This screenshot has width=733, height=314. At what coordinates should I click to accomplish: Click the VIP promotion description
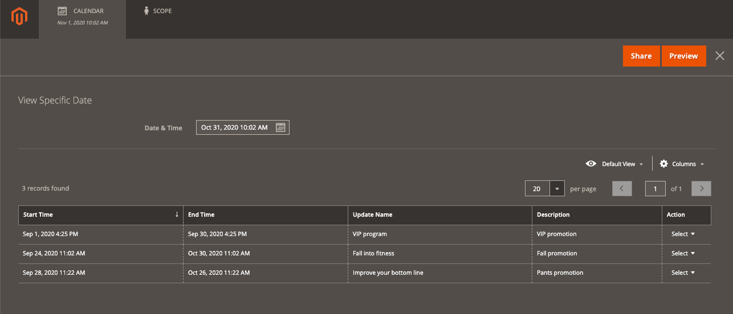557,234
